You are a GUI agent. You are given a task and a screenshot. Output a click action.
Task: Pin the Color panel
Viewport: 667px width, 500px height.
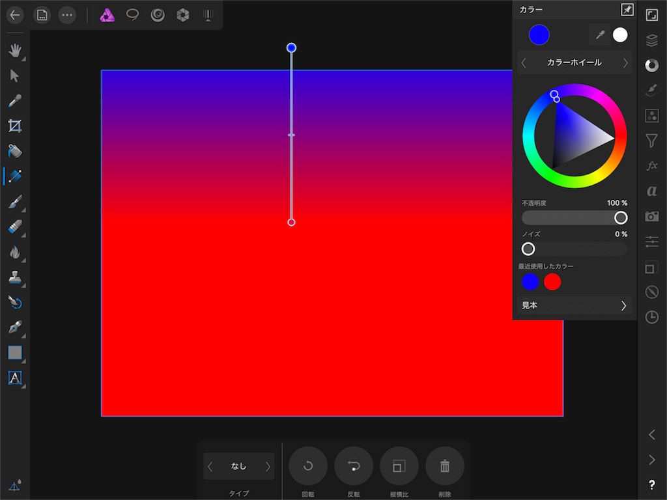[x=627, y=9]
